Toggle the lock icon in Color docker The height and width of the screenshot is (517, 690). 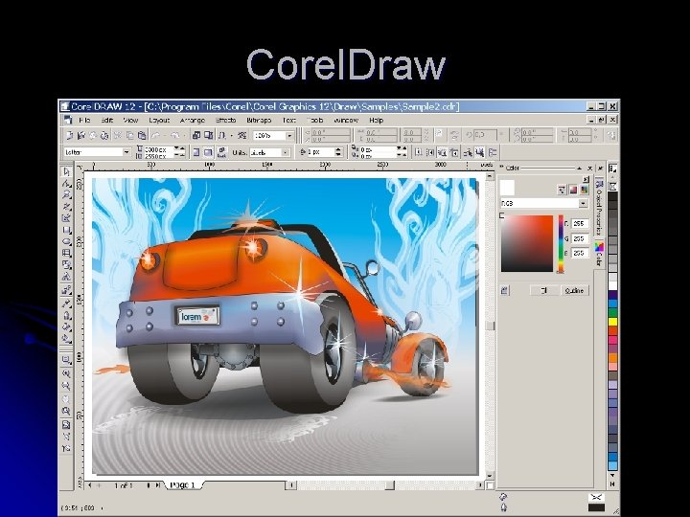[505, 290]
